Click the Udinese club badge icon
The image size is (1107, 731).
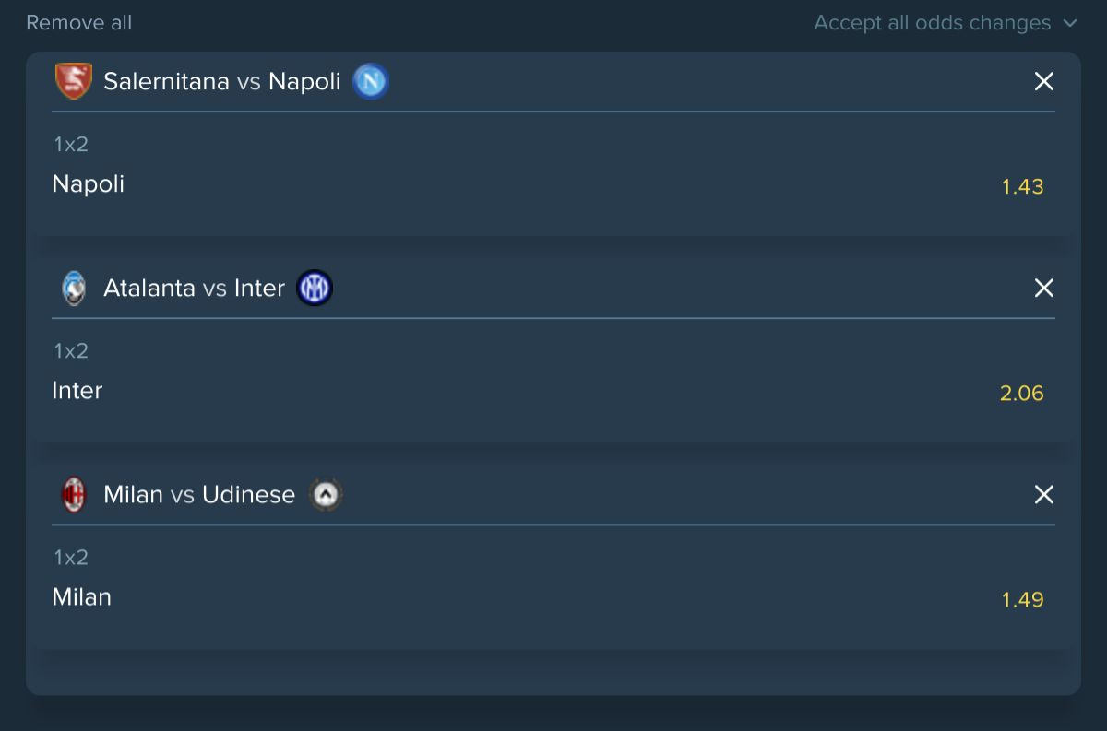[x=326, y=494]
